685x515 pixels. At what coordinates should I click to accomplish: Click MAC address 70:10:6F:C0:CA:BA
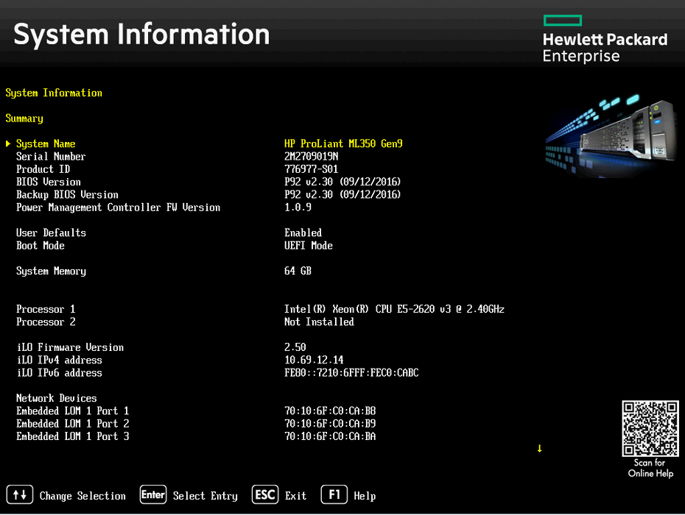click(330, 436)
